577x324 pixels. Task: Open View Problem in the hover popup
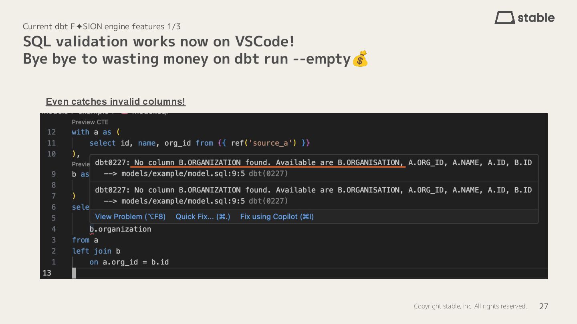[130, 216]
